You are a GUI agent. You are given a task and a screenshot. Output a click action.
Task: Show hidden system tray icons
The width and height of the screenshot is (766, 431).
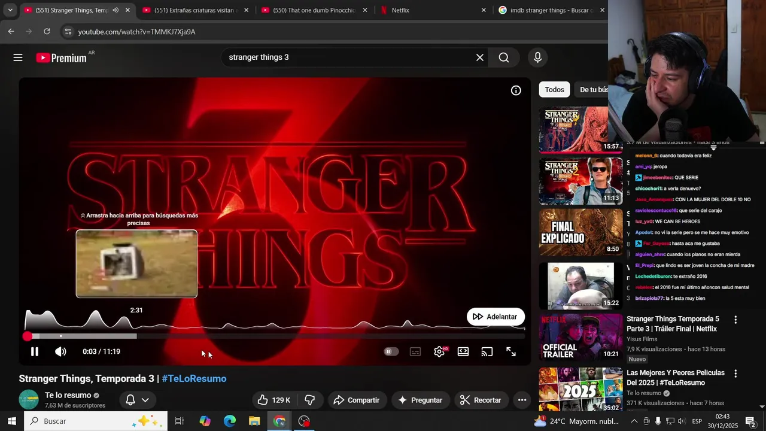coord(634,421)
